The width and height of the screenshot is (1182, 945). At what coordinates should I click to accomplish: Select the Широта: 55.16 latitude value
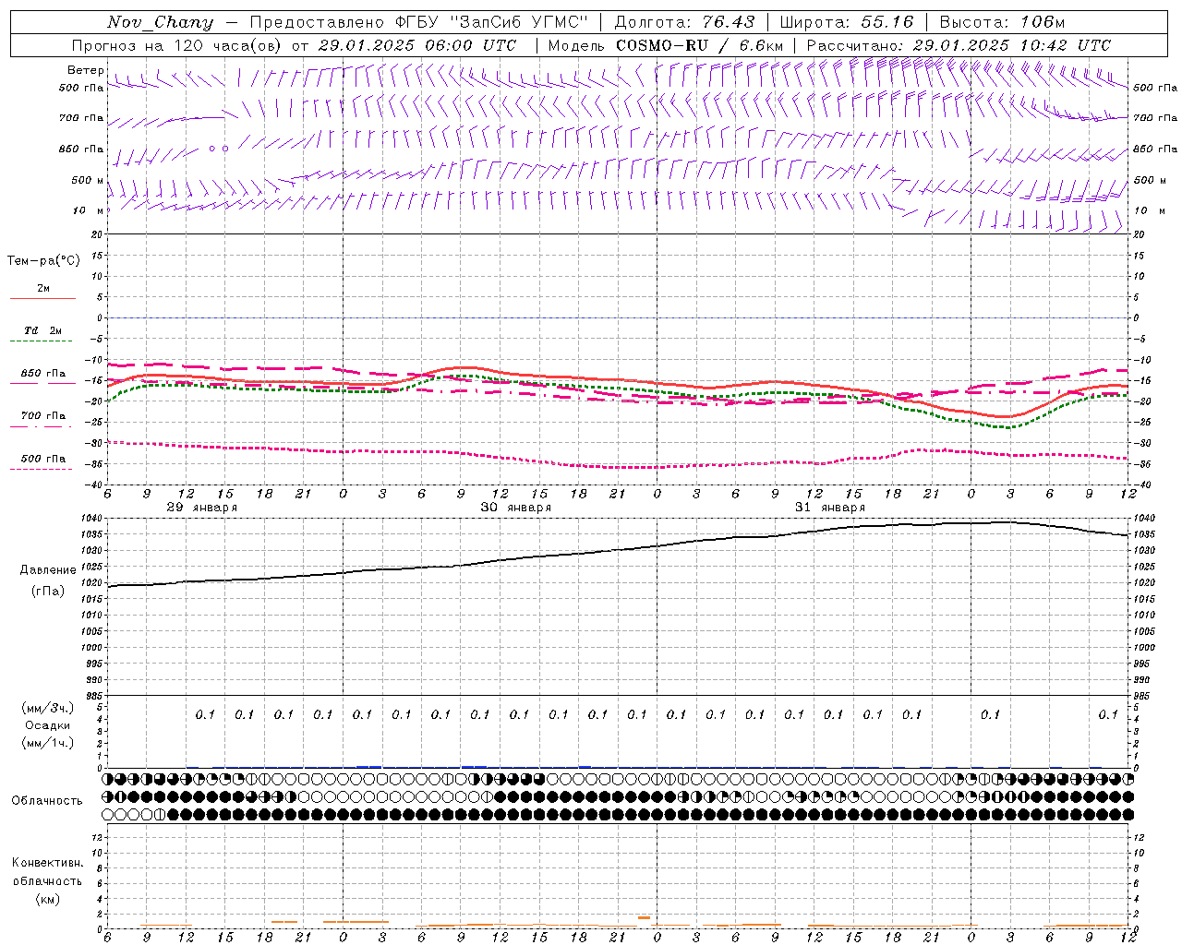pos(847,22)
